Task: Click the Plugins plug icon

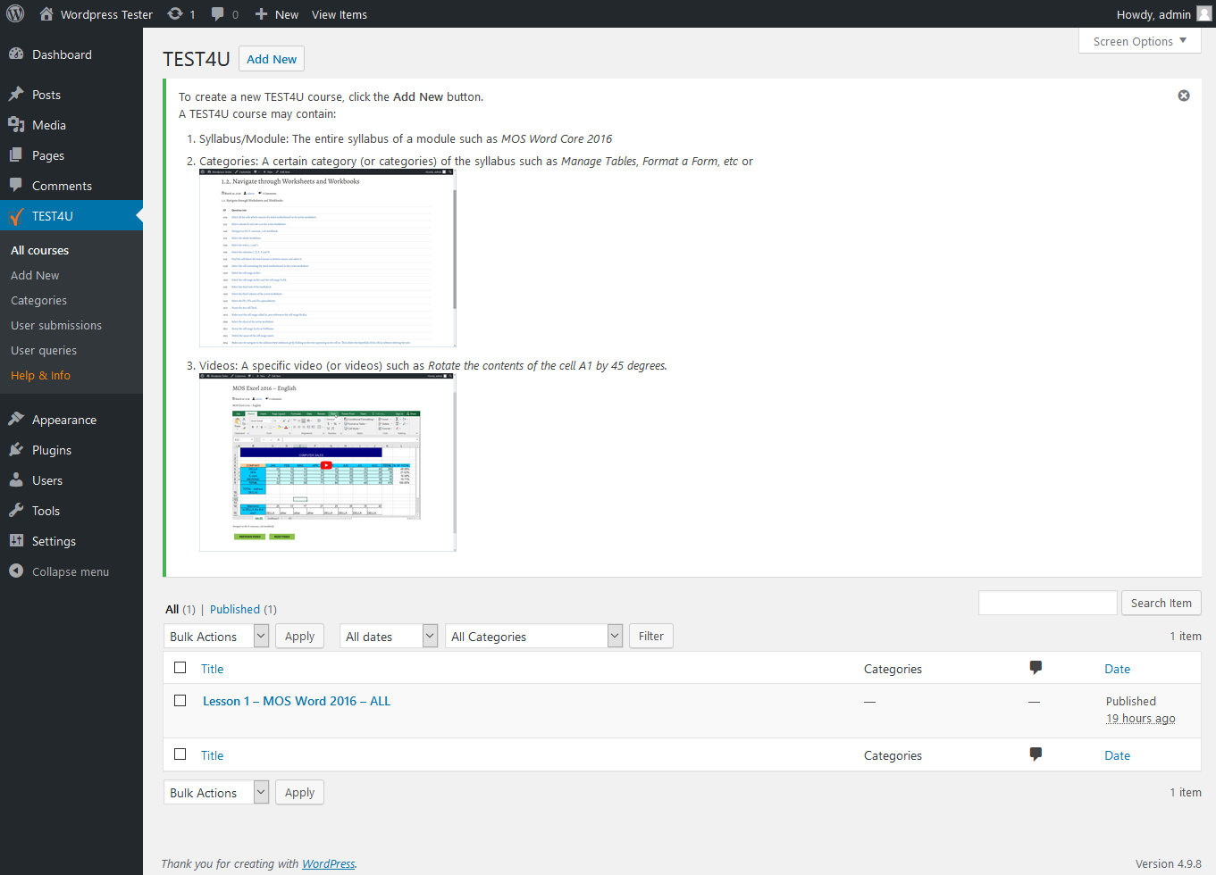Action: pos(16,449)
